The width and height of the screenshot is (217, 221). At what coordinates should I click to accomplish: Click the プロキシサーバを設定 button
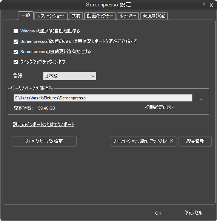44,141
